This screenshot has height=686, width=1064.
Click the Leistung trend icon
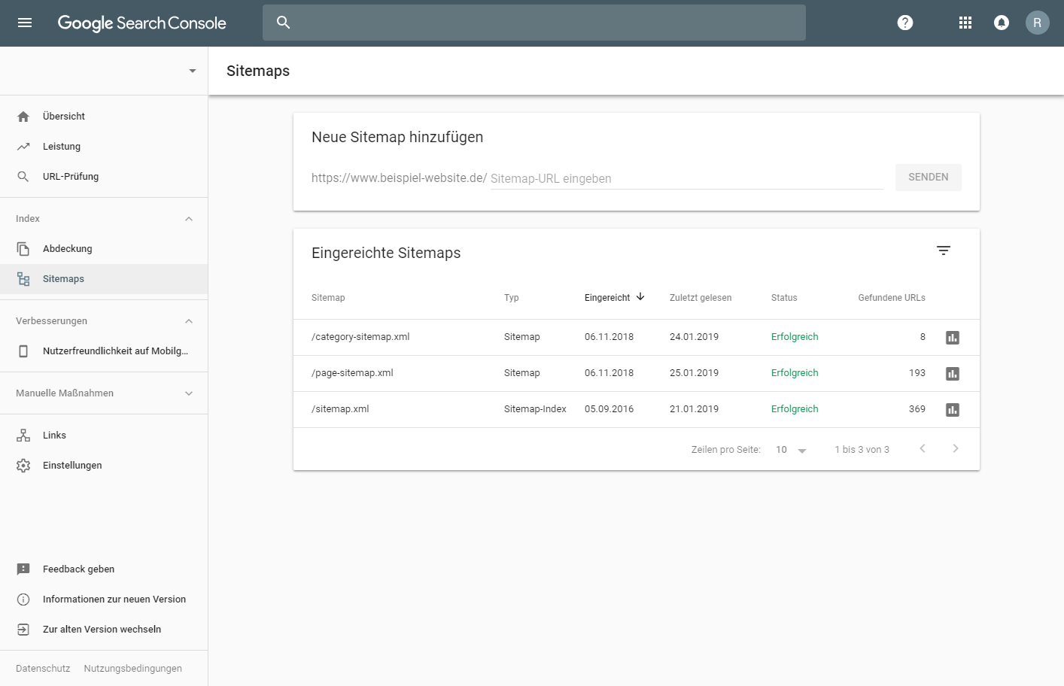23,147
